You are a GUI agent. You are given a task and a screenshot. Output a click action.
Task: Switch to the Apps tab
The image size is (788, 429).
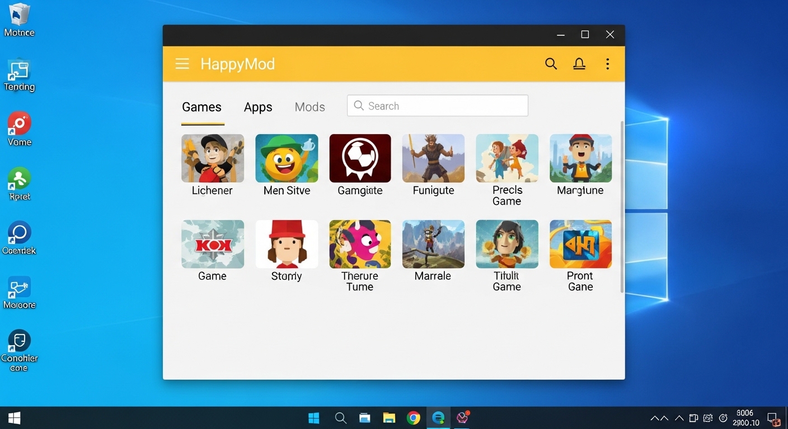point(257,107)
